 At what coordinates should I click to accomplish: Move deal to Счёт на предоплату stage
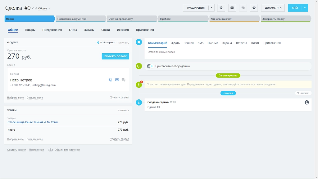(132, 19)
